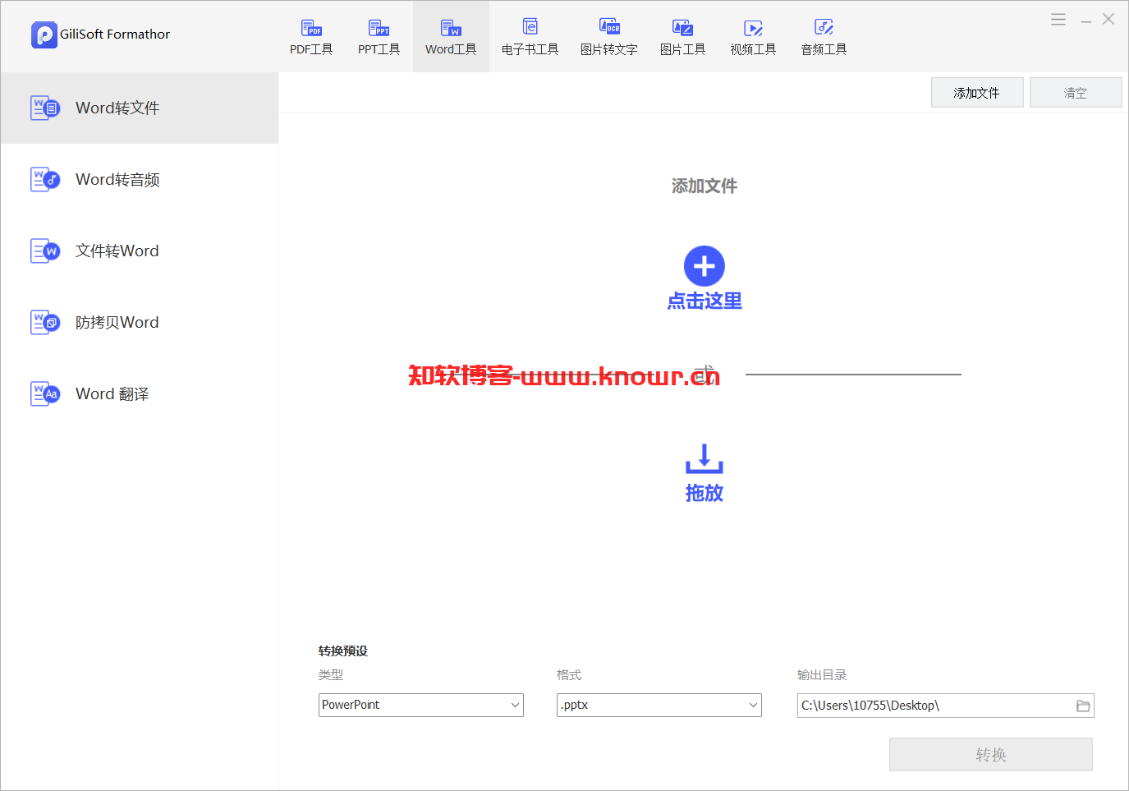Select 防拷贝Word in the sidebar
The height and width of the screenshot is (791, 1129).
(x=140, y=322)
